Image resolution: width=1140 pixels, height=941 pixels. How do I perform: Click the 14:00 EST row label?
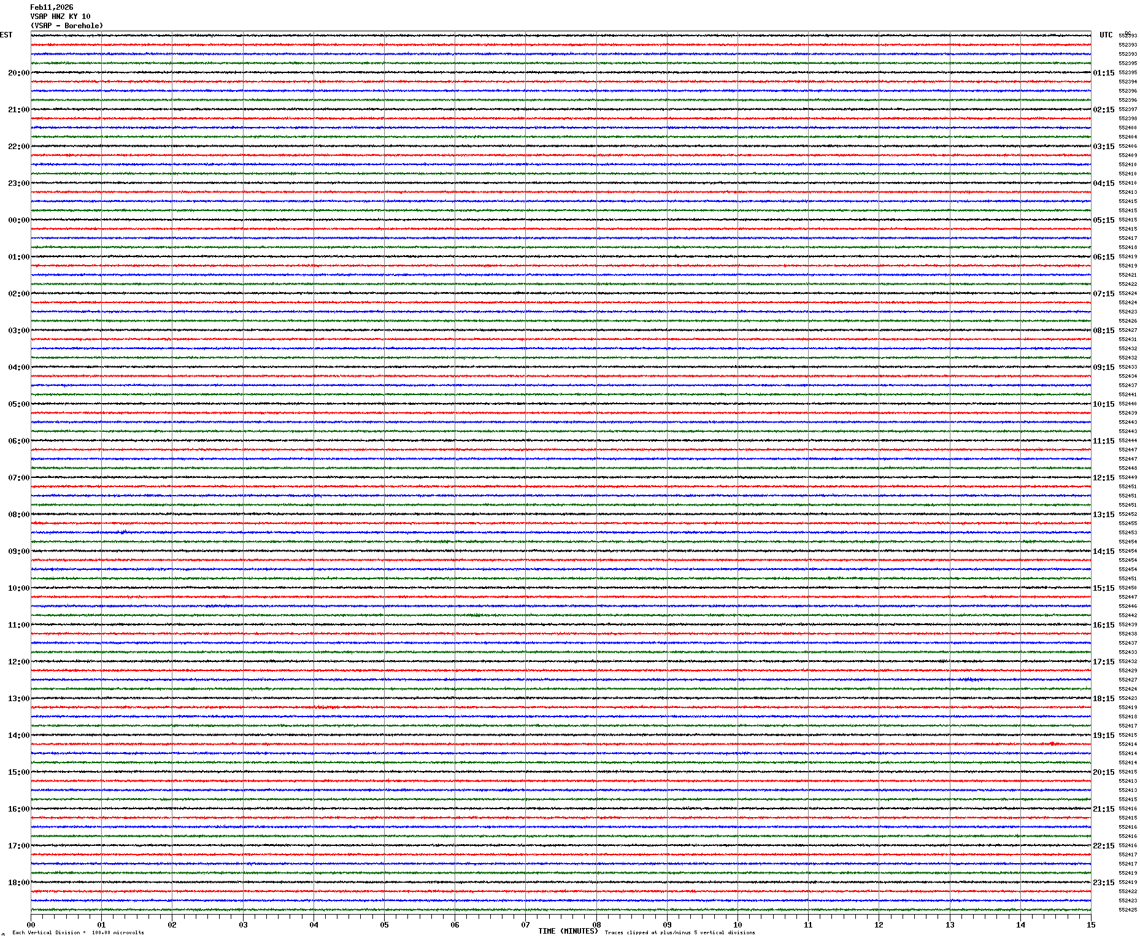(x=18, y=736)
